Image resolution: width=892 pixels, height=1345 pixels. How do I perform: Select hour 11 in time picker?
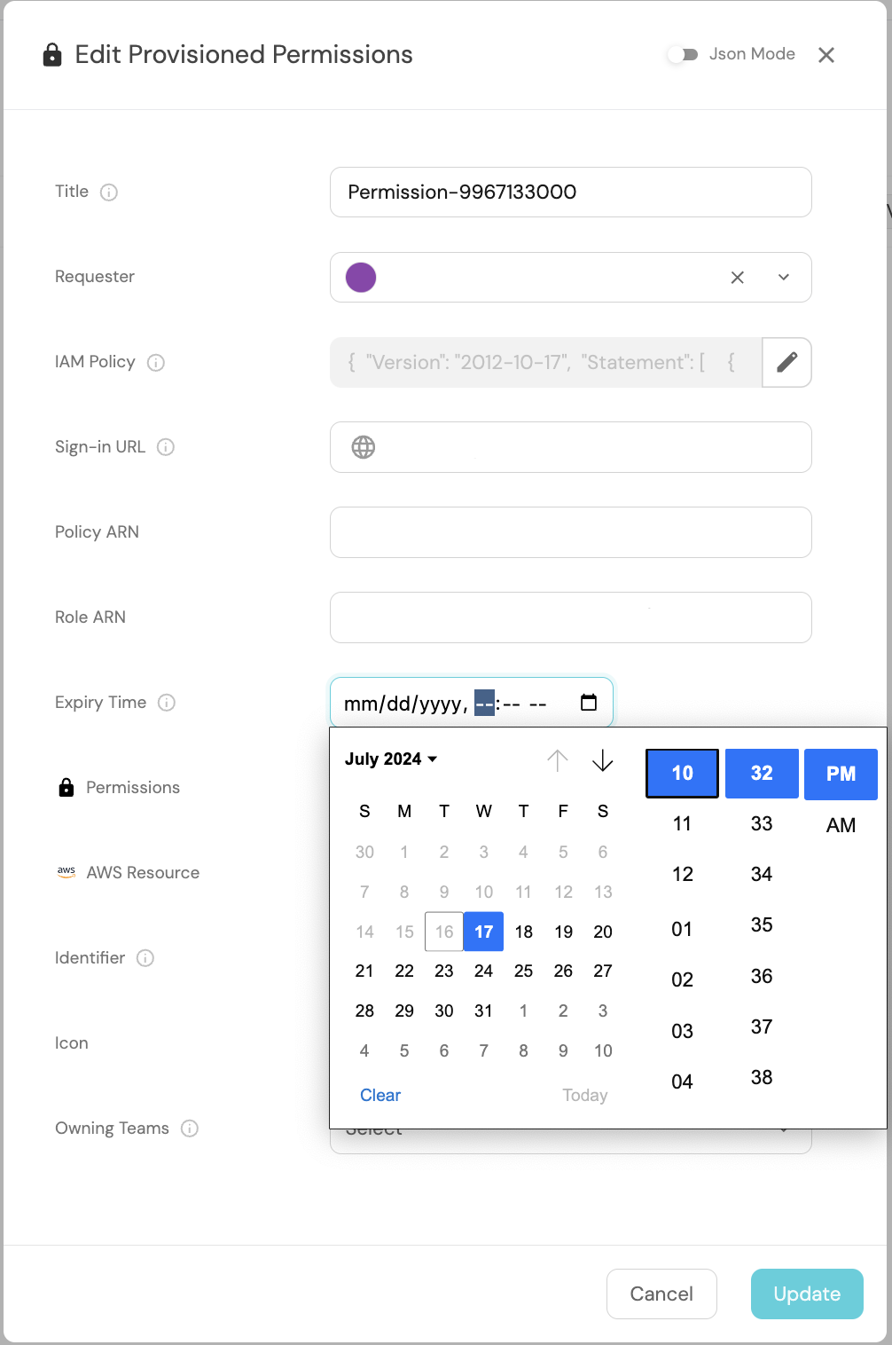(x=682, y=823)
